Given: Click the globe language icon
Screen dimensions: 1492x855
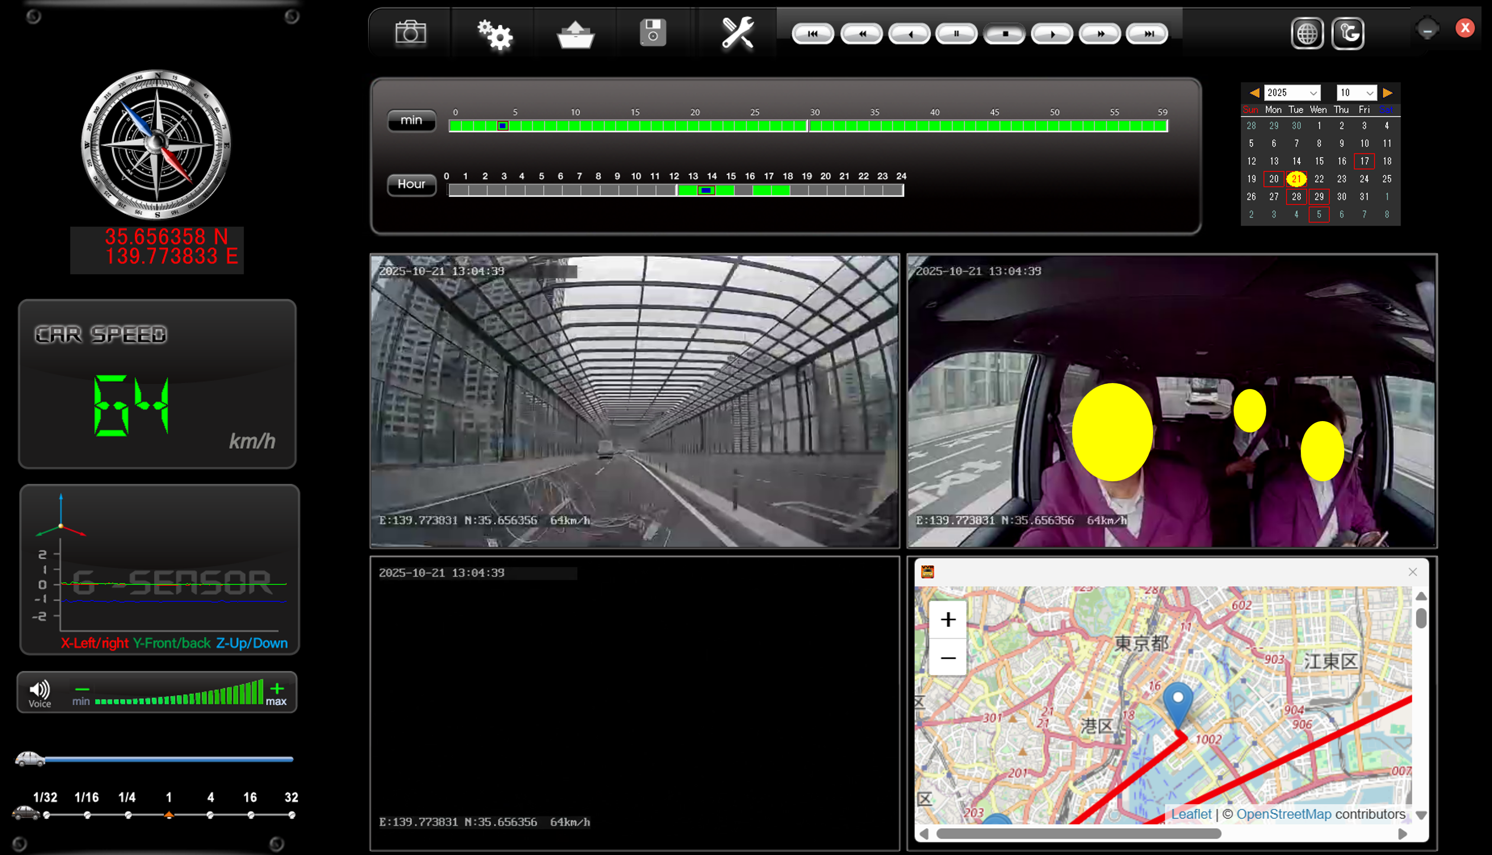Looking at the screenshot, I should pyautogui.click(x=1307, y=34).
